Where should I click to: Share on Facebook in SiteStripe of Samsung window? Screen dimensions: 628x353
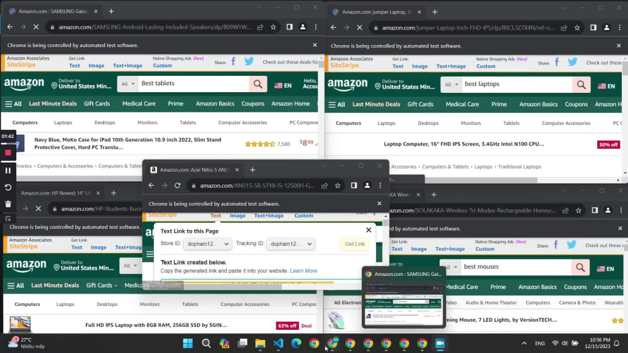pos(234,61)
